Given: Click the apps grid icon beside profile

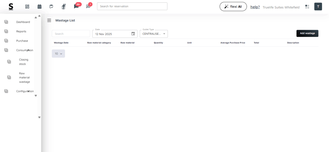Looking at the screenshot, I should 307,6.
